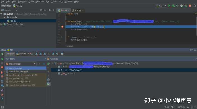Open View Breakpoints in debug sidebar
Image resolution: width=197 pixels, height=109 pixels.
2,72
